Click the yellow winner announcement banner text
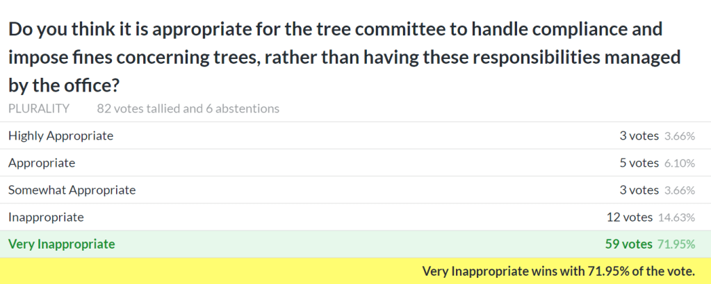 558,271
